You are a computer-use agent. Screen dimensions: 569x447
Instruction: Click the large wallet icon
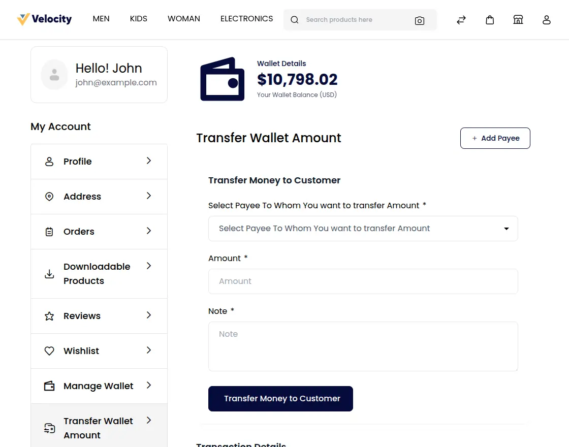[222, 79]
